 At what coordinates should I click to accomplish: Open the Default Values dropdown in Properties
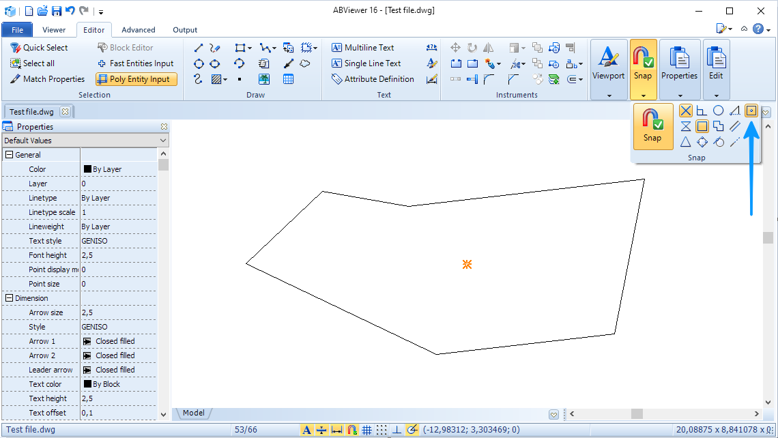[162, 139]
